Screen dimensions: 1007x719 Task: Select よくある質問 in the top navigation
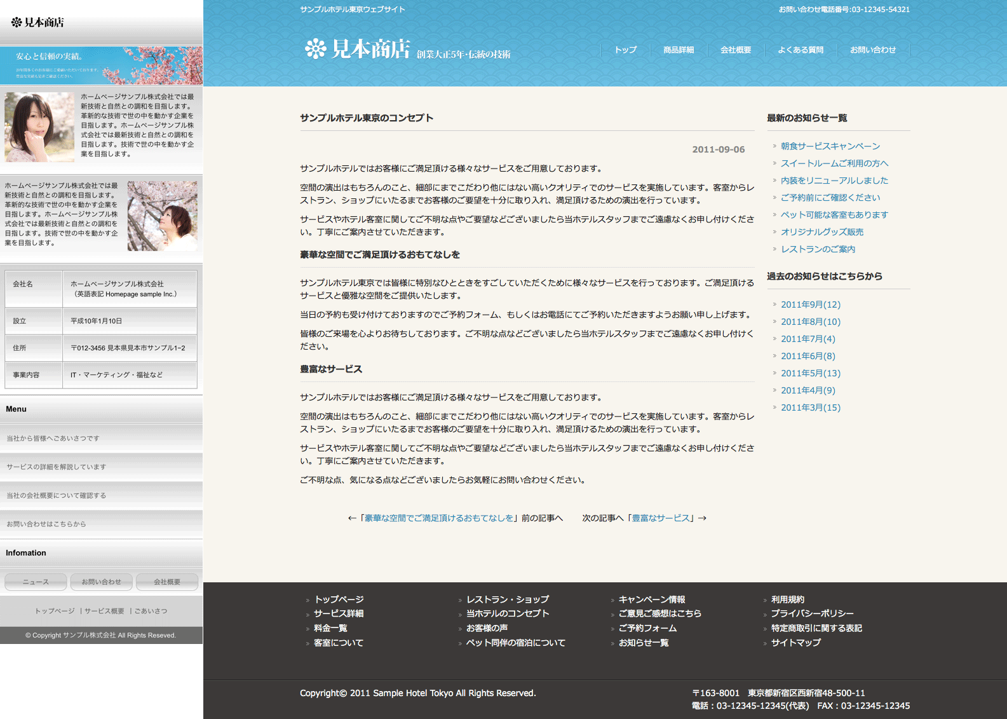800,50
